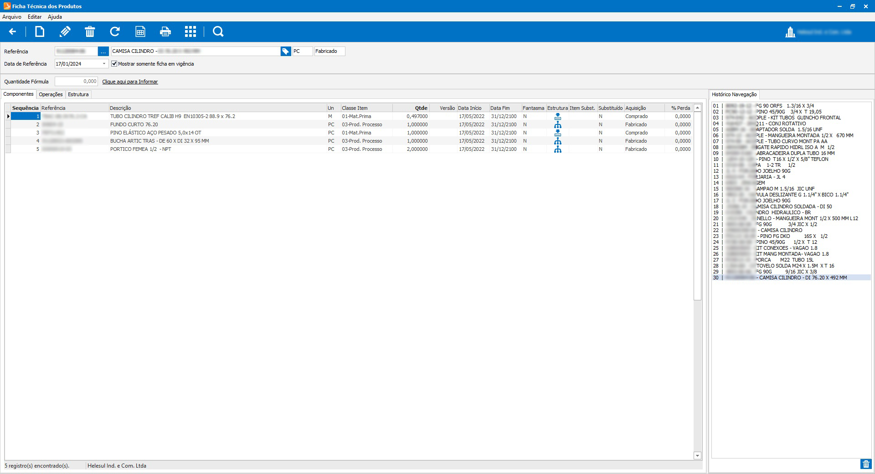Open structure icon for PORTICO FEMEA row
Viewport: 875px width, 474px height.
pyautogui.click(x=557, y=149)
